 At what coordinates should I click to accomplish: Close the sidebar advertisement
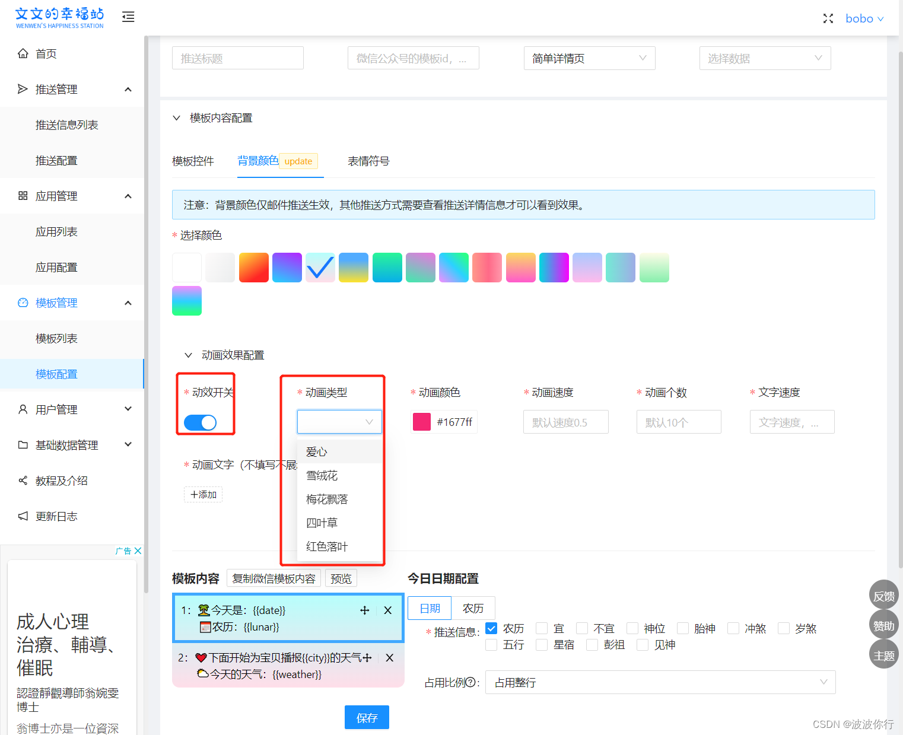pos(138,551)
